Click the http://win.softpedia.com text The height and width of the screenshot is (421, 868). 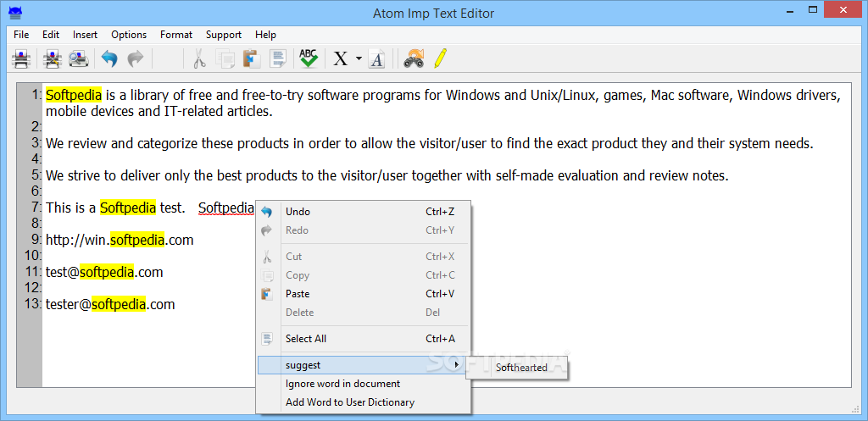point(120,241)
